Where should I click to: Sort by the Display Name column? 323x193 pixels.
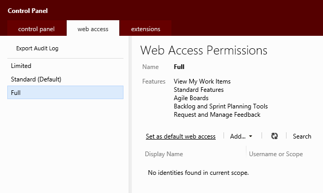tap(164, 154)
